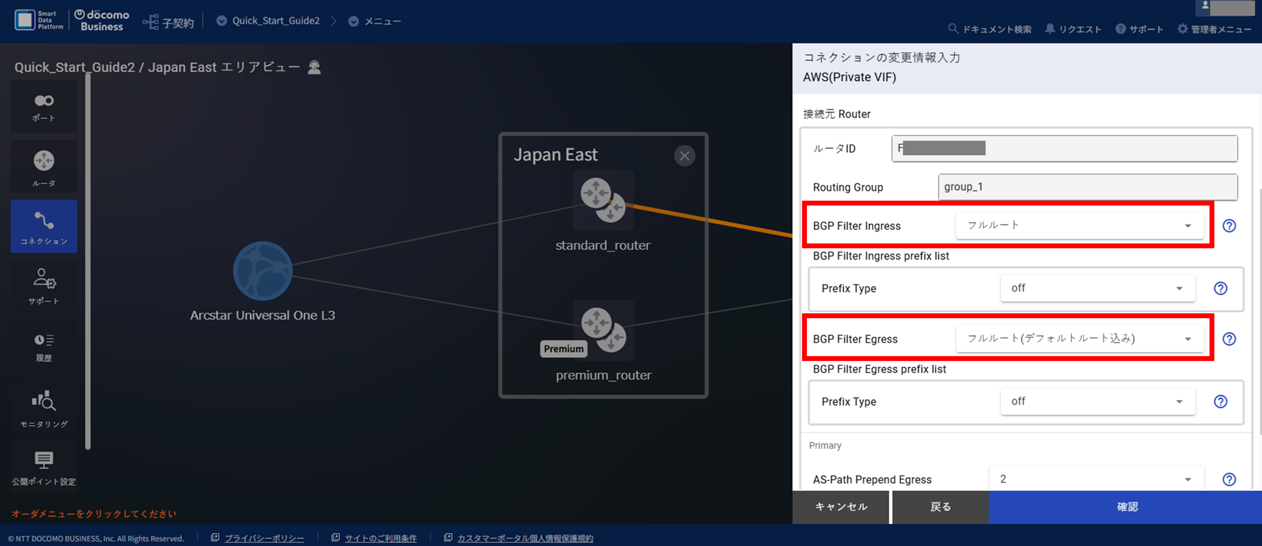Open the モニタリング monitoring icon
Screen dimensions: 1262x546
coord(43,408)
